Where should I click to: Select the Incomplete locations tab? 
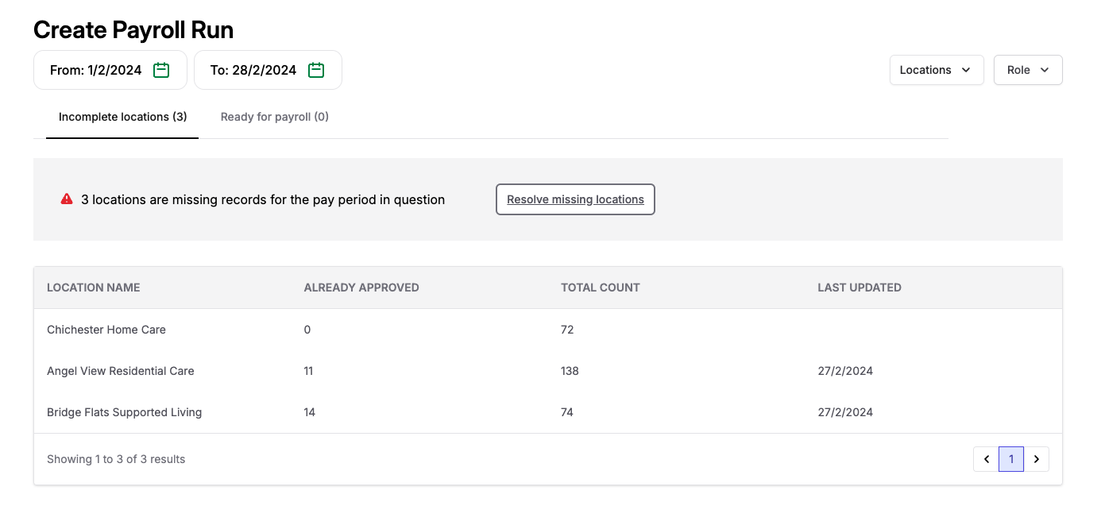[122, 117]
